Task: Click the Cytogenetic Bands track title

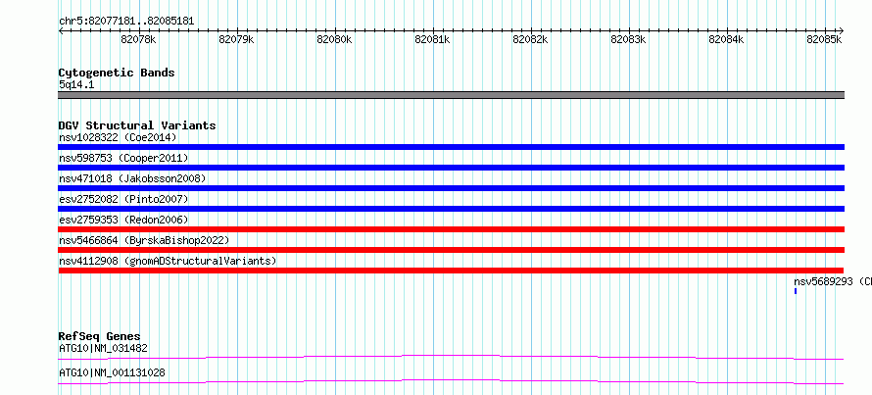Action: point(117,73)
